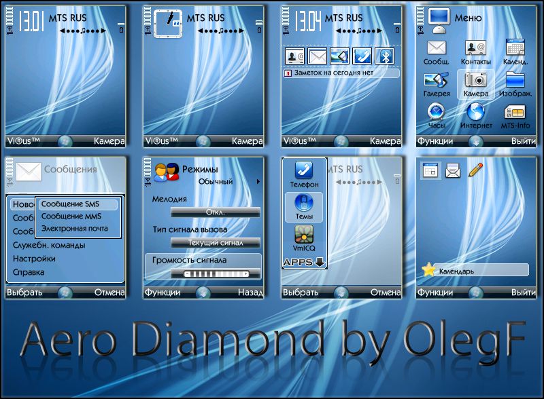
Task: Expand the APPS down arrow
Action: pos(320,262)
